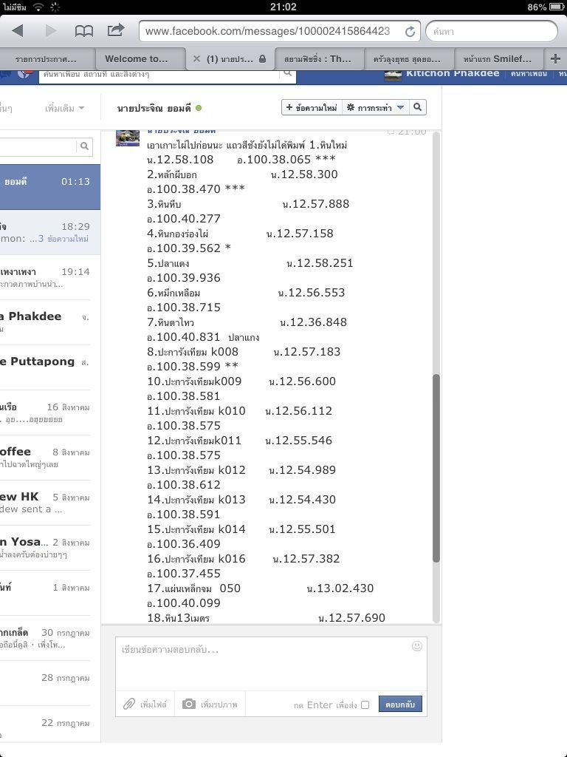Click the Safari URL address bar

[269, 31]
